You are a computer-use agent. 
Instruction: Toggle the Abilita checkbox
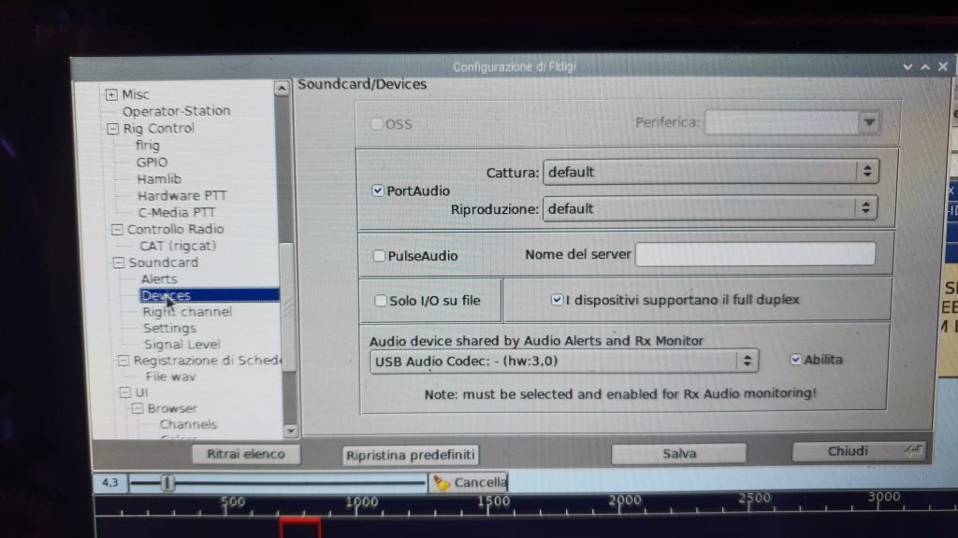(x=795, y=360)
